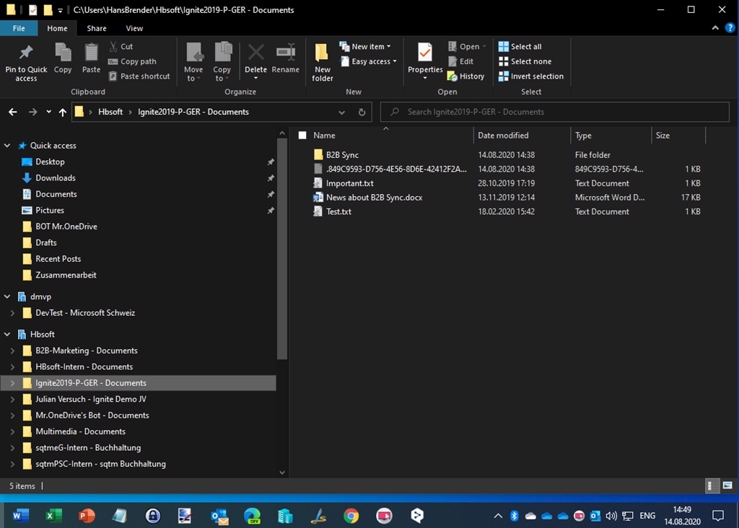Image resolution: width=739 pixels, height=528 pixels.
Task: Go up one folder level
Action: click(63, 113)
